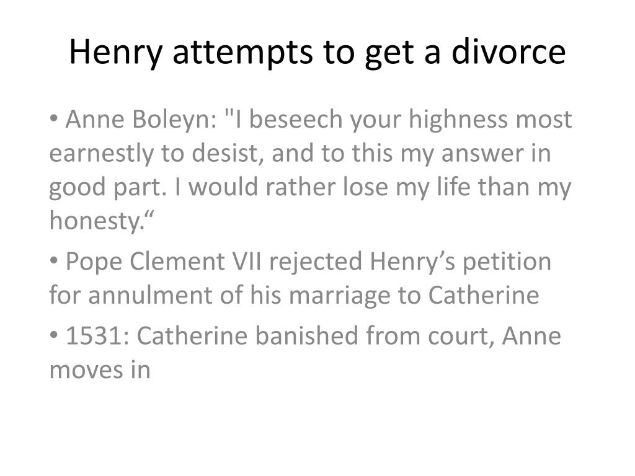The height and width of the screenshot is (476, 635).
Task: Select the word "annulment" in second bullet
Action: pos(150,295)
